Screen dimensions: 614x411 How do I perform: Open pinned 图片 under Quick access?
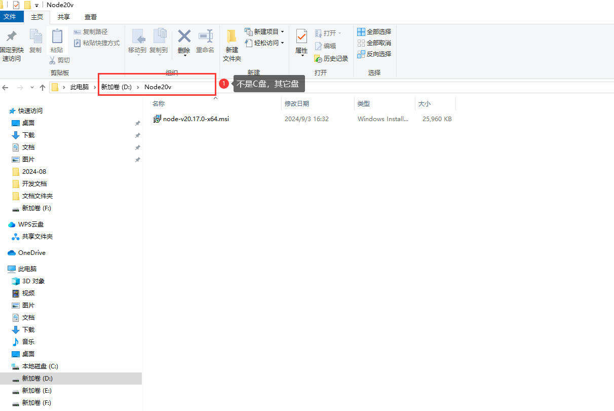[x=28, y=160]
